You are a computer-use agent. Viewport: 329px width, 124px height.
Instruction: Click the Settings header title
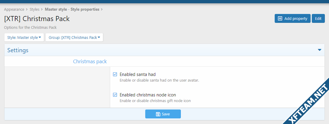point(18,50)
